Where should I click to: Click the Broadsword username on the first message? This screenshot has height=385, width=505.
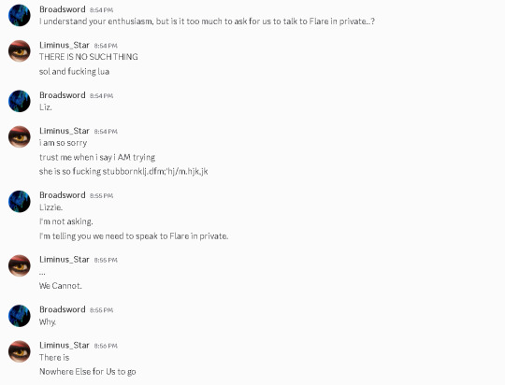pyautogui.click(x=63, y=9)
